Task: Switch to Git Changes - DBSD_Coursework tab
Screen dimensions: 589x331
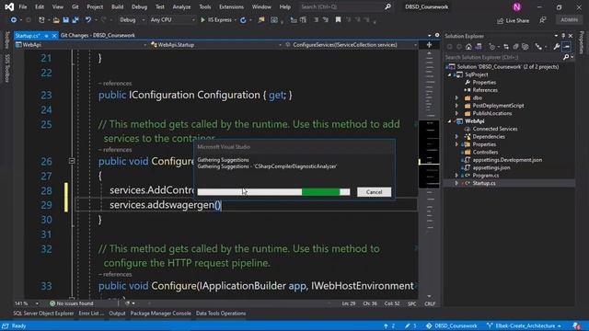Action: (98, 35)
